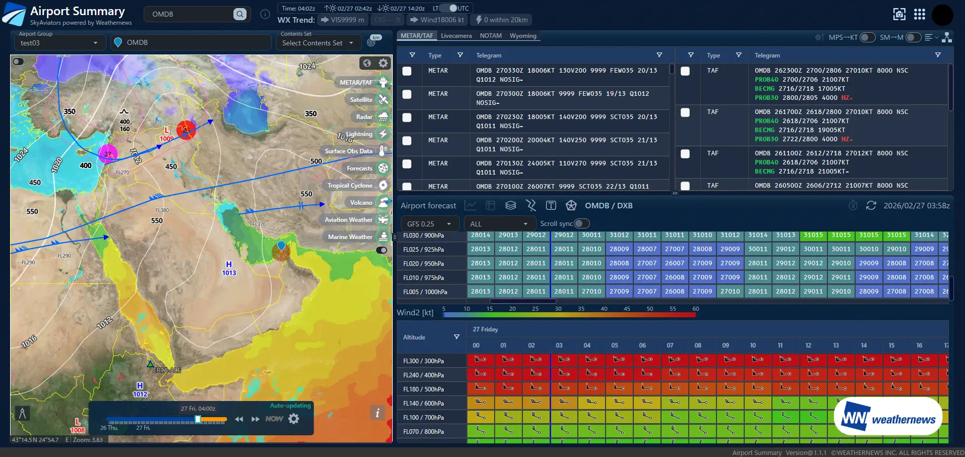The image size is (965, 457).
Task: Turn on the Satellite map layer
Action: [383, 100]
